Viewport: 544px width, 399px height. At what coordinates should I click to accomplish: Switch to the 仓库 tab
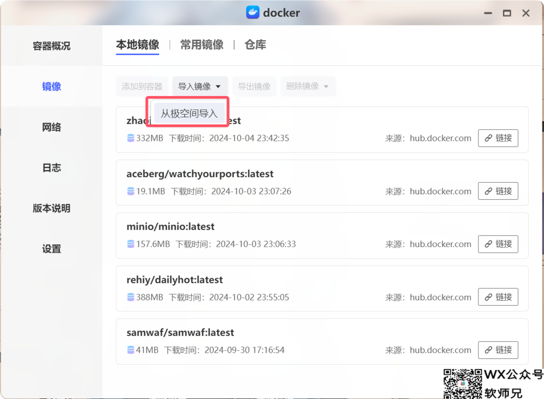255,45
